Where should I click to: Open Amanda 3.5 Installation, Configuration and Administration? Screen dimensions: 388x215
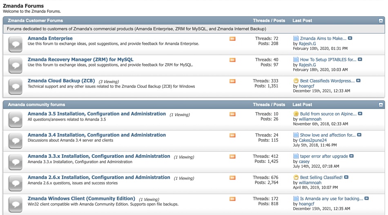(97, 114)
